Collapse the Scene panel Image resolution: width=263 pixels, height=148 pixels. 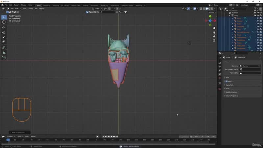coord(227,62)
